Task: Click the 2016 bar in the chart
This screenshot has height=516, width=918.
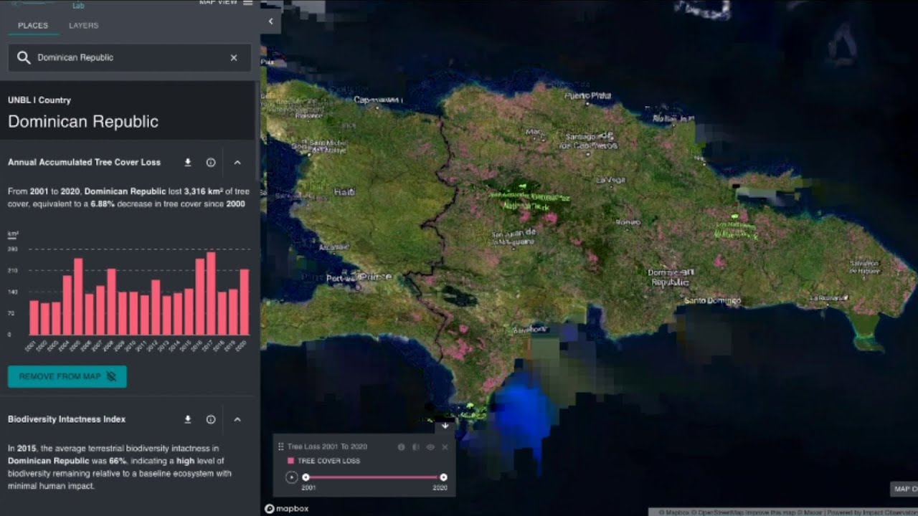Action: 200,297
